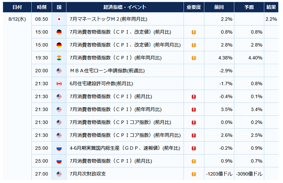Image resolution: width=283 pixels, height=183 pixels.
Task: Click the 予想 column header
Action: coord(249,7)
